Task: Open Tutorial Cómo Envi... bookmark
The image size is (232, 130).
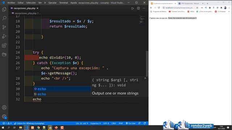Action: (x=177, y=12)
